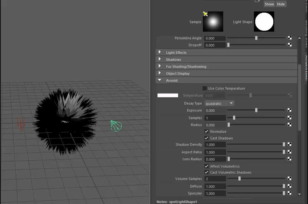Click the Radius value input field

[215, 125]
